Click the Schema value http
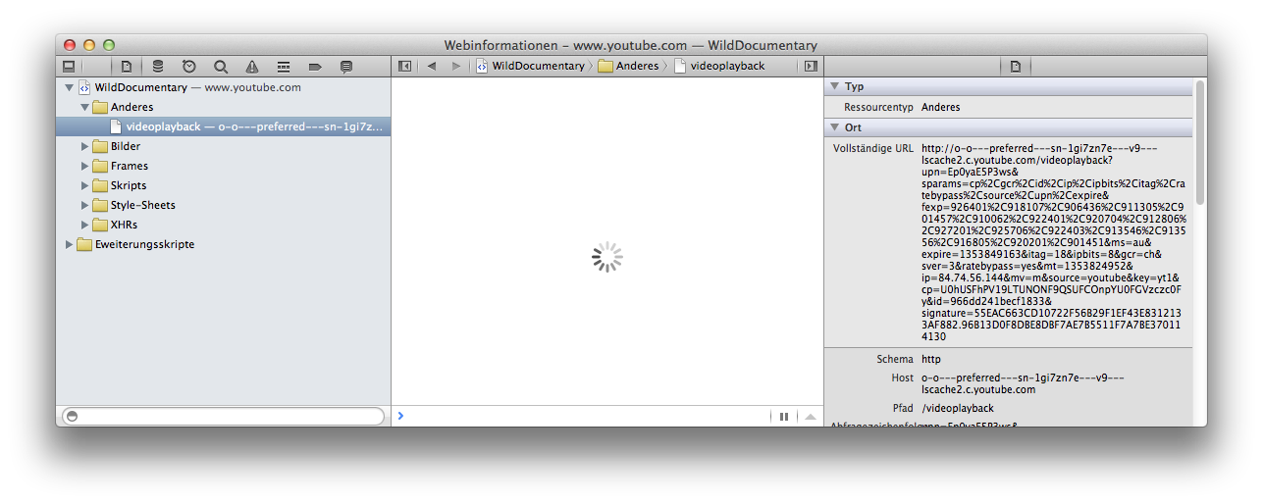1263x504 pixels. click(930, 359)
